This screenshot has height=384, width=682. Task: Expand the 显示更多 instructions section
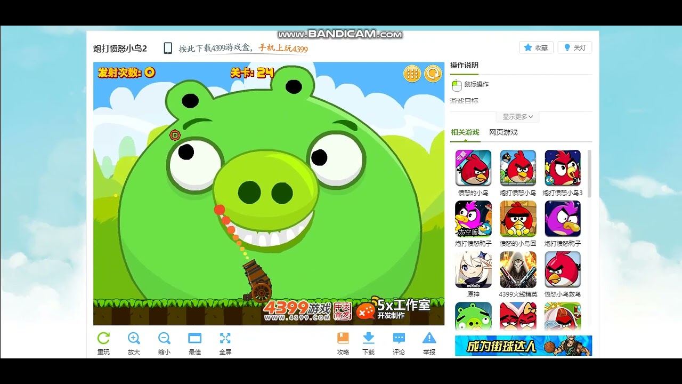click(x=518, y=117)
